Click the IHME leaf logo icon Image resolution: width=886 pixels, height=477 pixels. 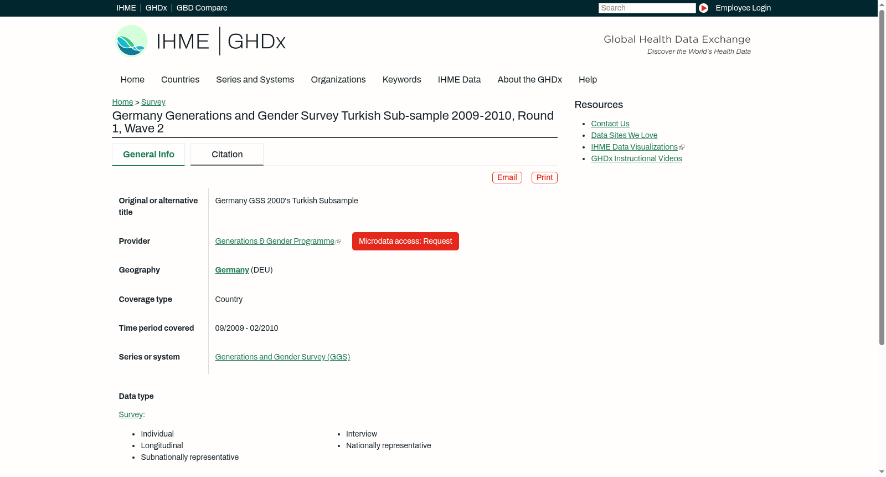tap(131, 41)
